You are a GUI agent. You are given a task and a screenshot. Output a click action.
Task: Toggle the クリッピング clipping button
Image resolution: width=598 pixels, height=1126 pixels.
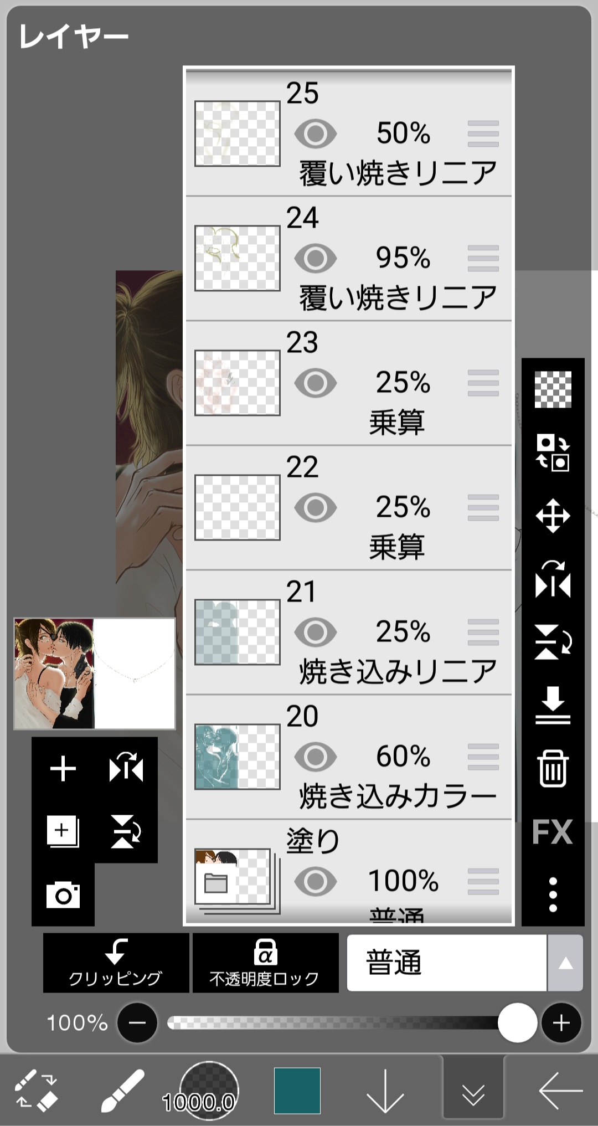point(116,963)
